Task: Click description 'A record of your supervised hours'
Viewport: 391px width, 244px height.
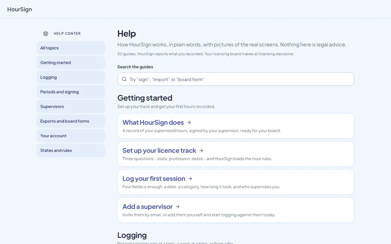Action: click(x=201, y=131)
